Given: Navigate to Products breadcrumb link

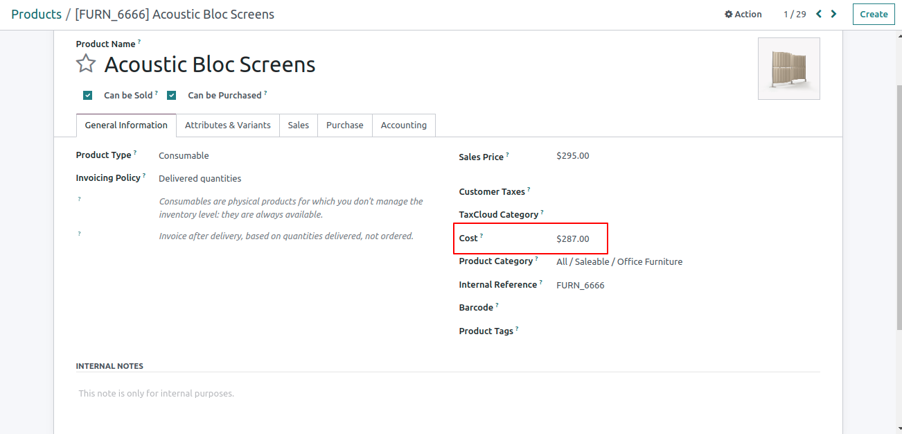Looking at the screenshot, I should (36, 14).
